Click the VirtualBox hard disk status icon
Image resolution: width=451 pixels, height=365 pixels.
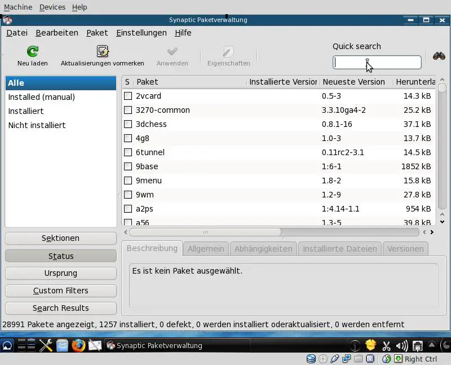[311, 359]
